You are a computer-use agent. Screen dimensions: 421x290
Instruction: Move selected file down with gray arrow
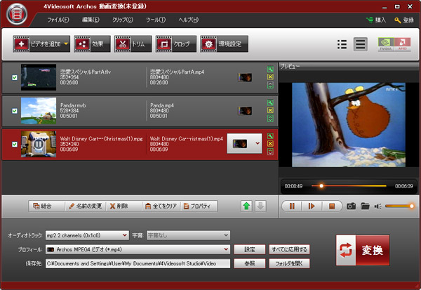point(260,206)
